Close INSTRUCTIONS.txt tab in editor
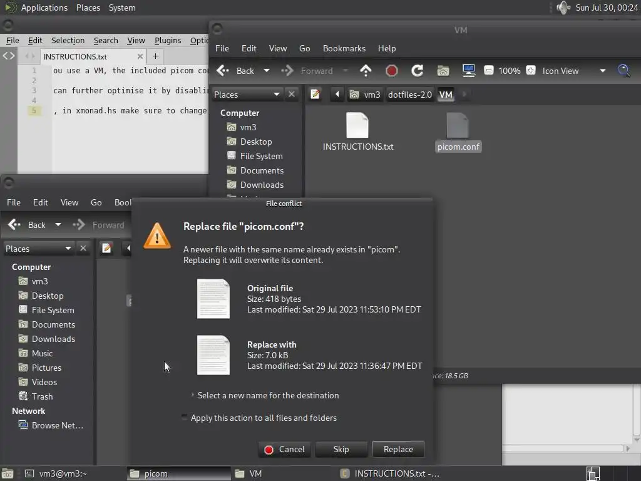The width and height of the screenshot is (641, 481). tap(140, 56)
